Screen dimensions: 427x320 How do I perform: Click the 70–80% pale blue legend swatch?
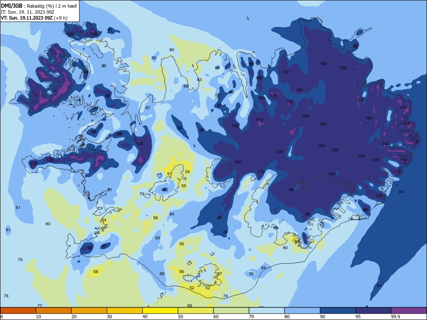pos(266,311)
